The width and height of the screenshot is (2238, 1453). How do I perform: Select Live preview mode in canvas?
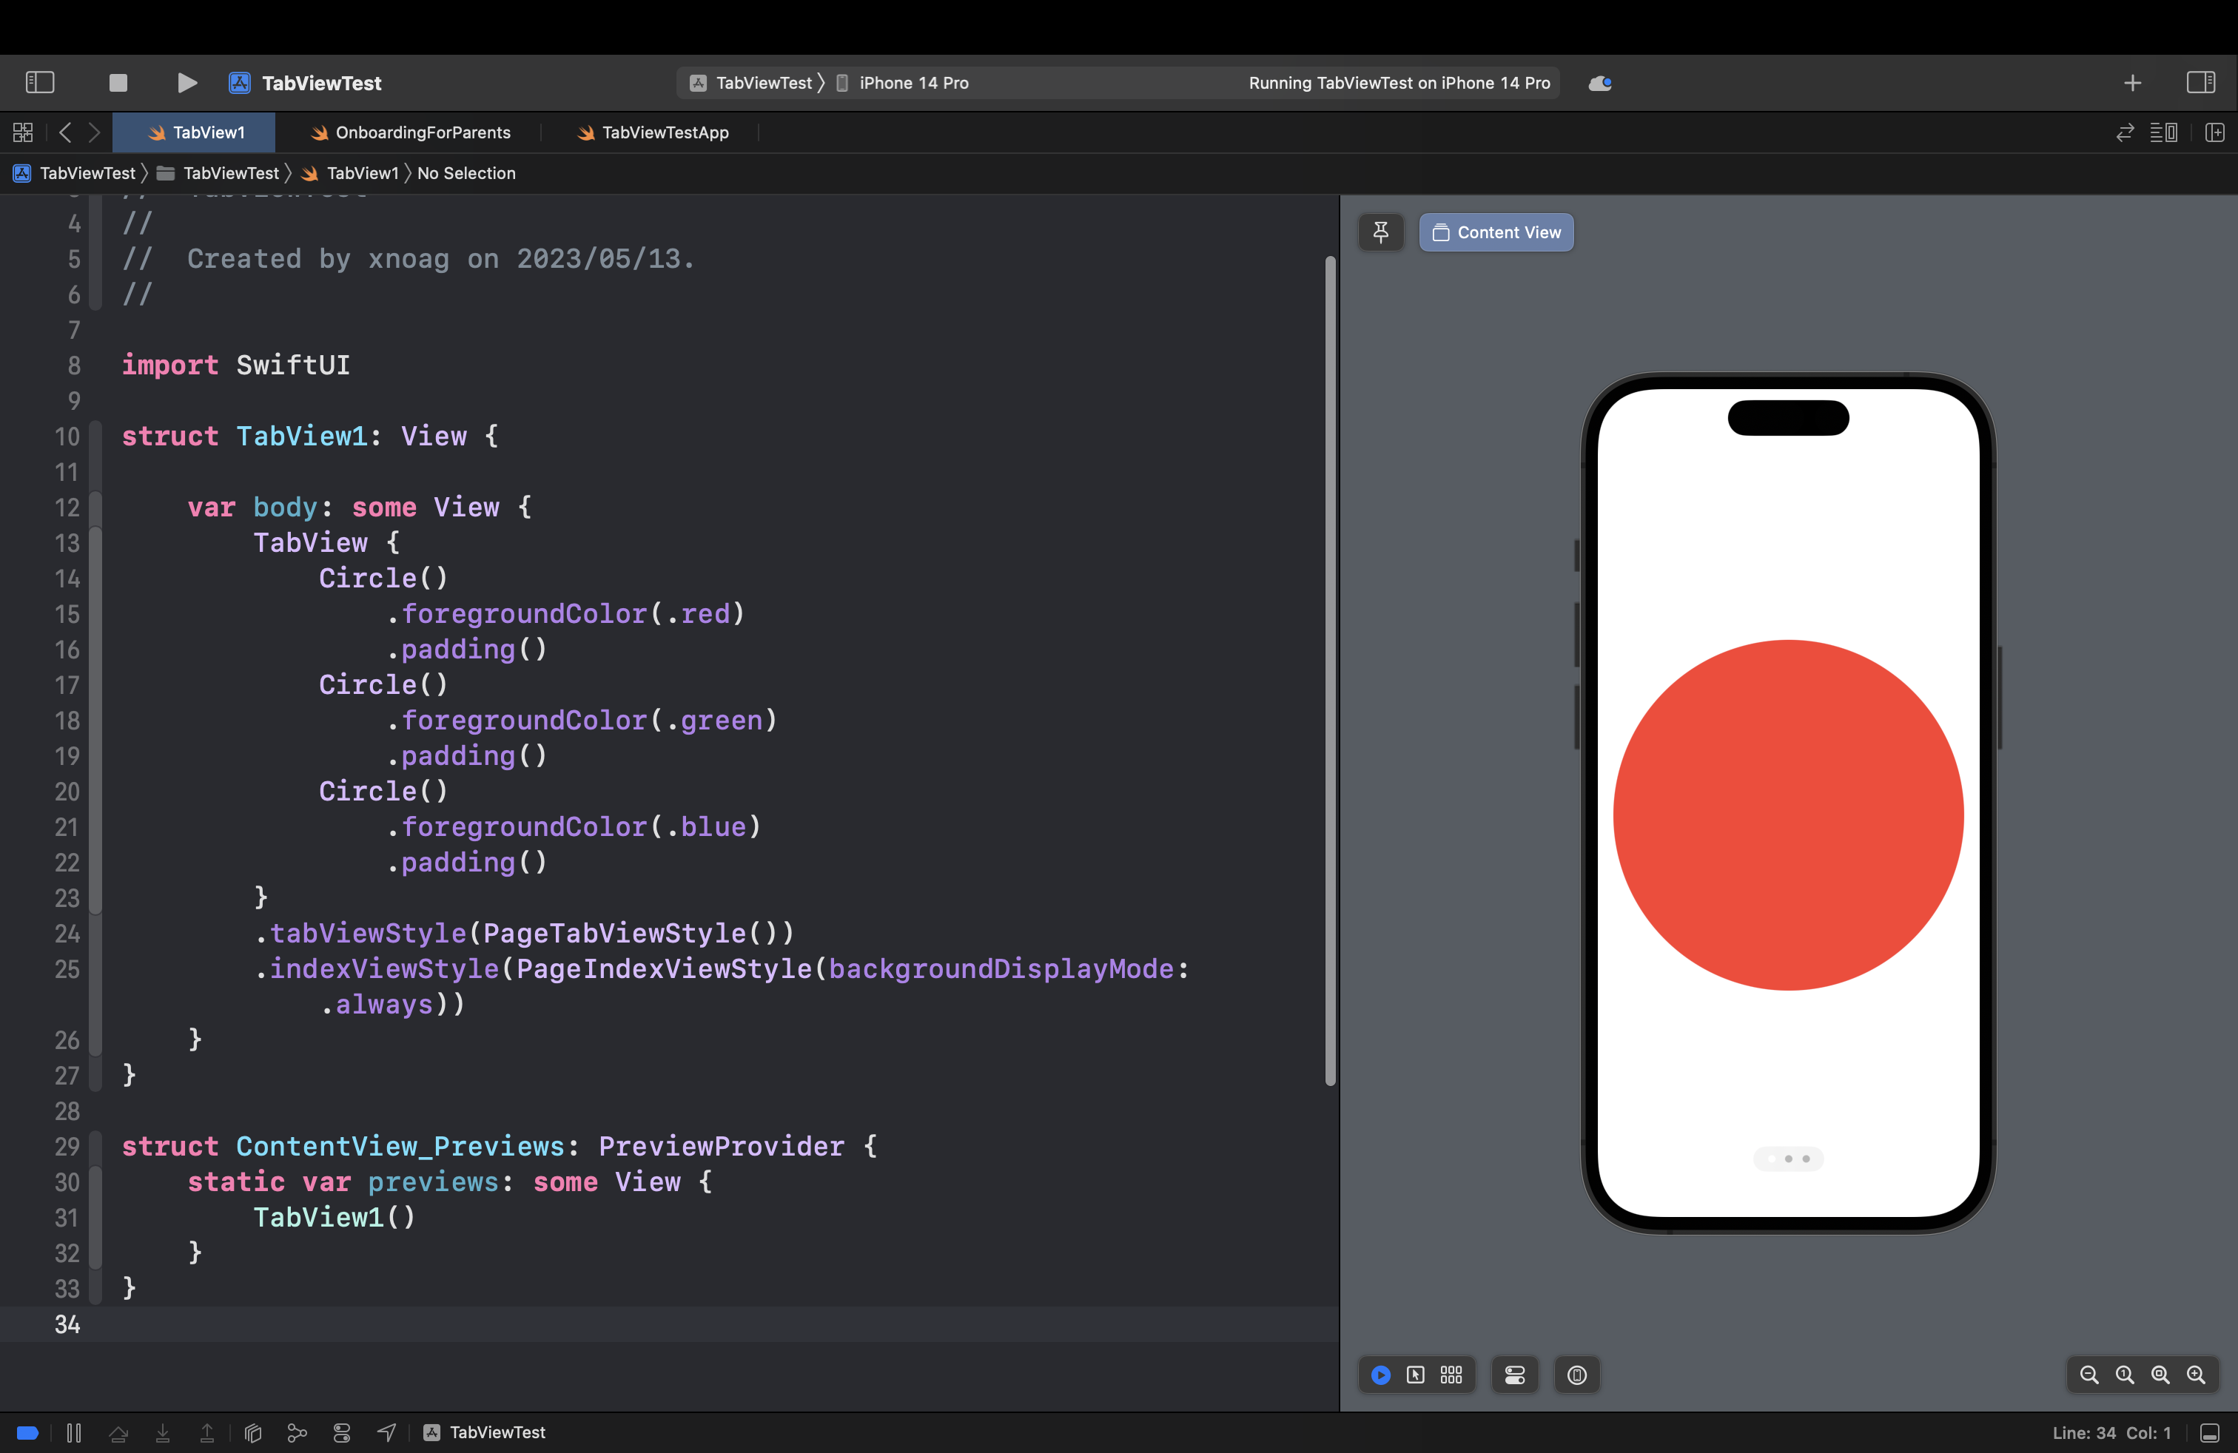tap(1380, 1375)
